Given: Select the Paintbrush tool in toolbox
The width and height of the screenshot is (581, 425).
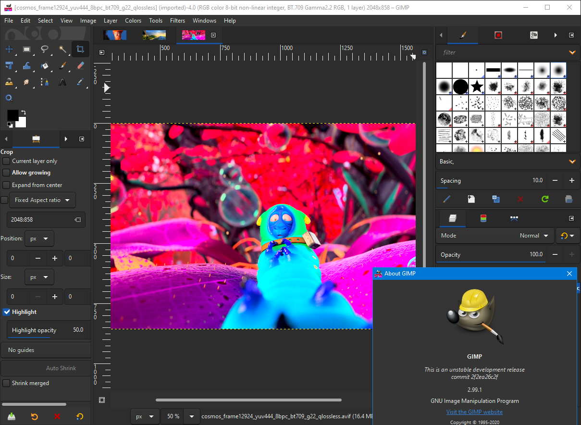Looking at the screenshot, I should [x=62, y=66].
